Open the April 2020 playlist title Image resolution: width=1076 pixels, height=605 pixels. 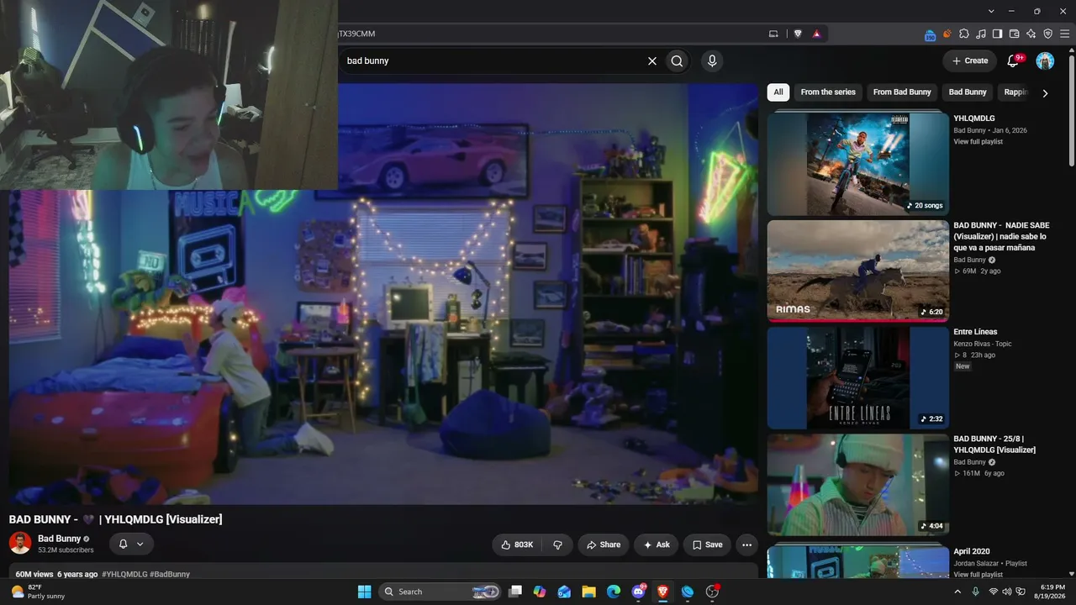[x=971, y=552]
